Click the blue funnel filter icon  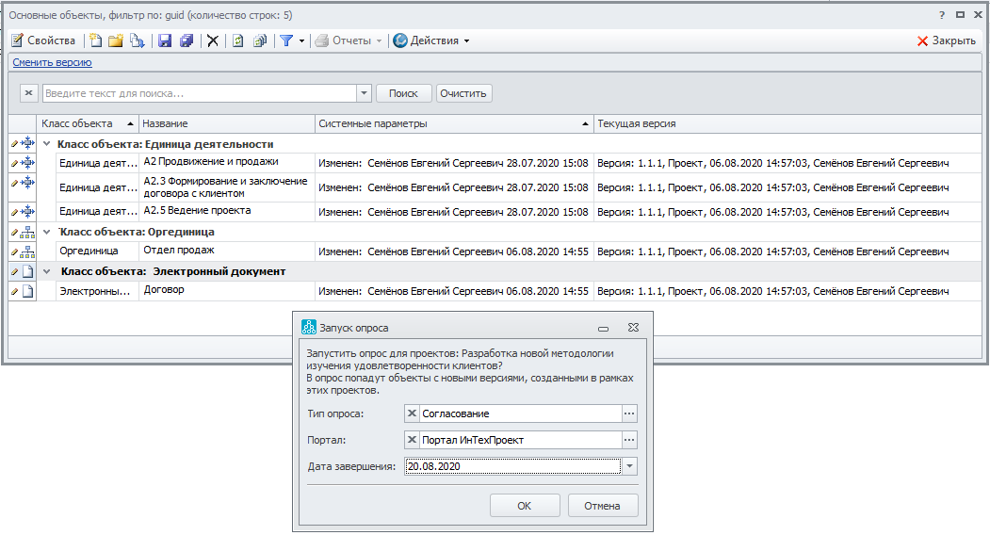pyautogui.click(x=286, y=41)
